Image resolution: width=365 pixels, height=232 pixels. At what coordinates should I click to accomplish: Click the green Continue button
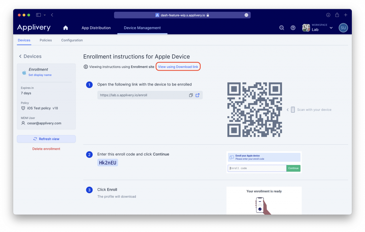tap(293, 168)
